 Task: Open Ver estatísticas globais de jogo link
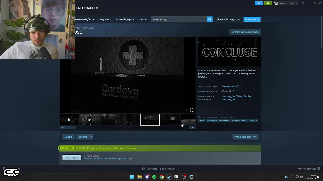(x=118, y=159)
